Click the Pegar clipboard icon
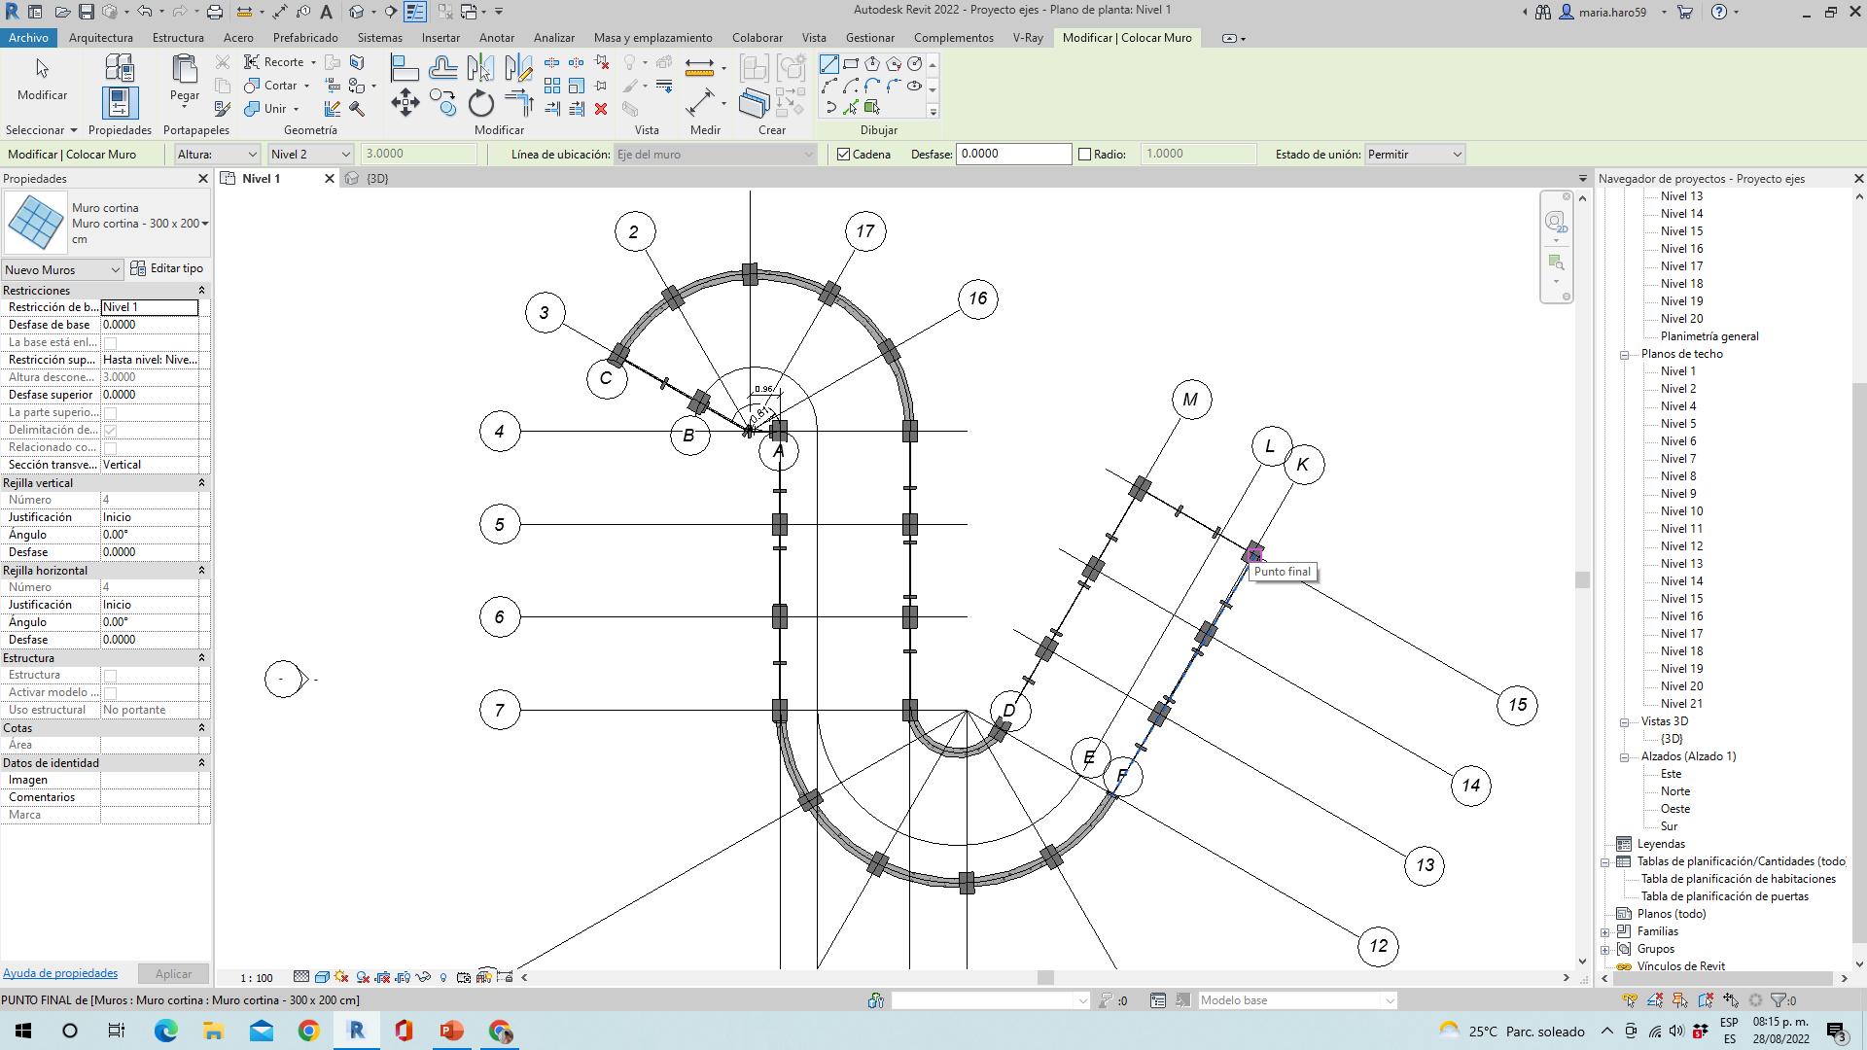The width and height of the screenshot is (1867, 1050). (x=185, y=69)
